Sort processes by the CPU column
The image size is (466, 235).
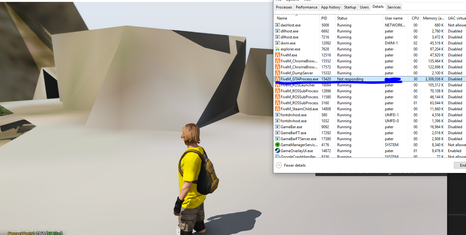pyautogui.click(x=415, y=18)
